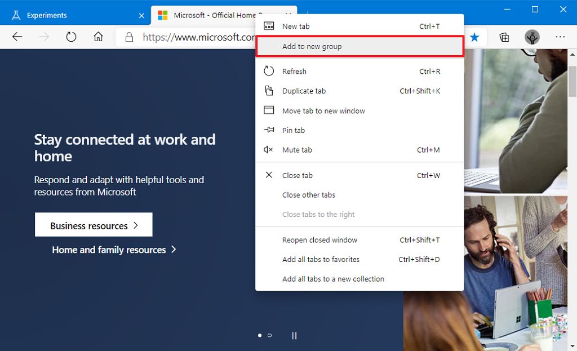Image resolution: width=577 pixels, height=351 pixels.
Task: Click Business resources button
Action: pyautogui.click(x=94, y=225)
